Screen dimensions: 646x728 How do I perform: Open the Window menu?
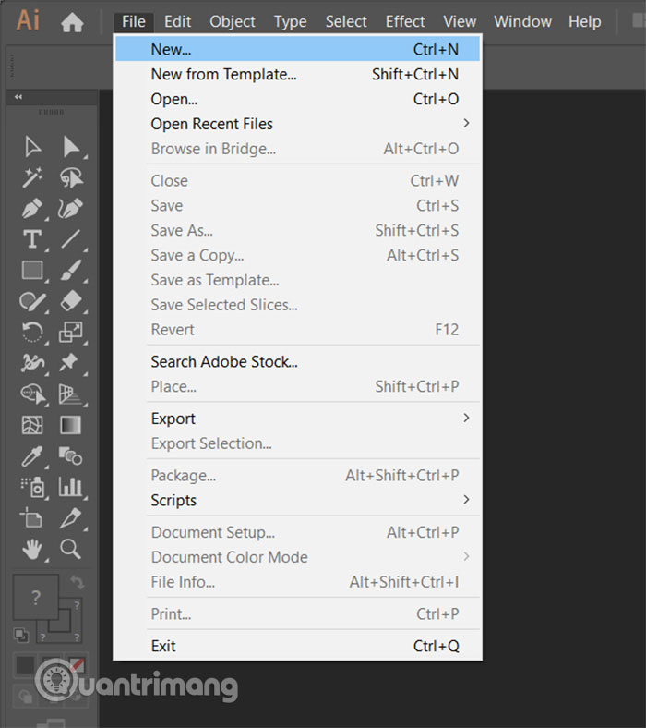tap(522, 21)
